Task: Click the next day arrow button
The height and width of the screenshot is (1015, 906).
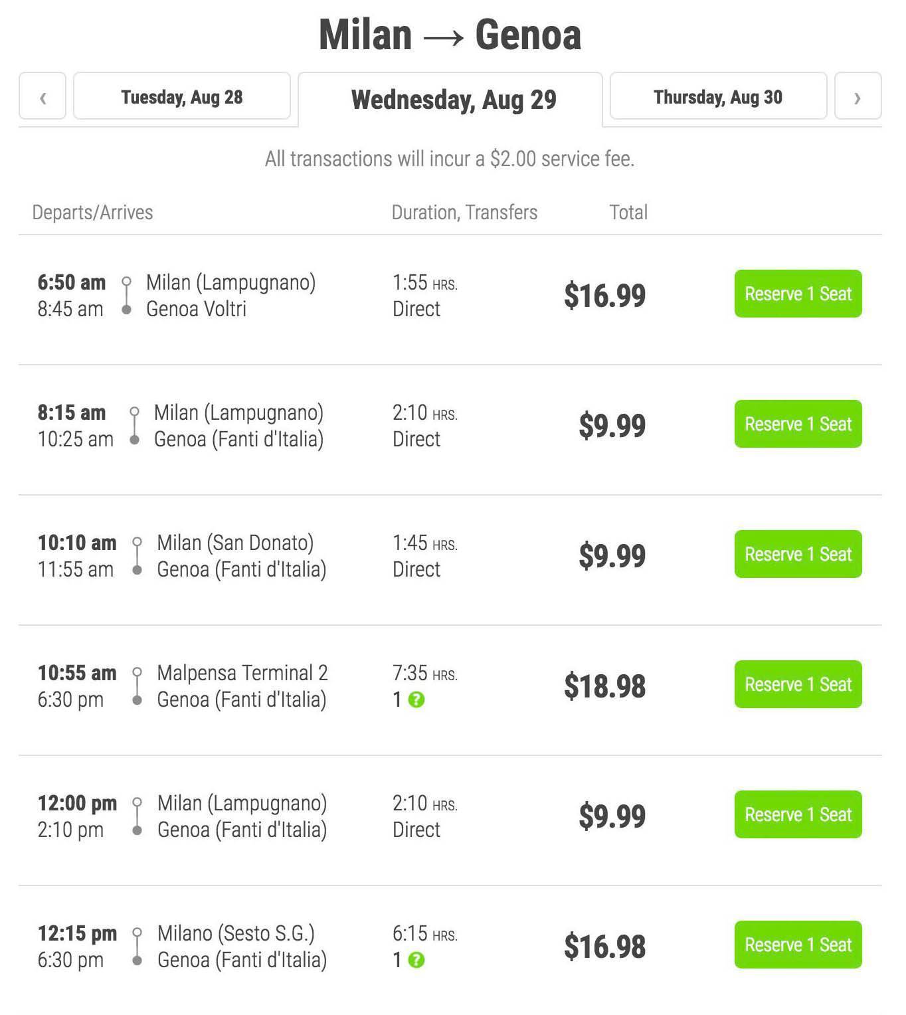Action: [x=858, y=96]
